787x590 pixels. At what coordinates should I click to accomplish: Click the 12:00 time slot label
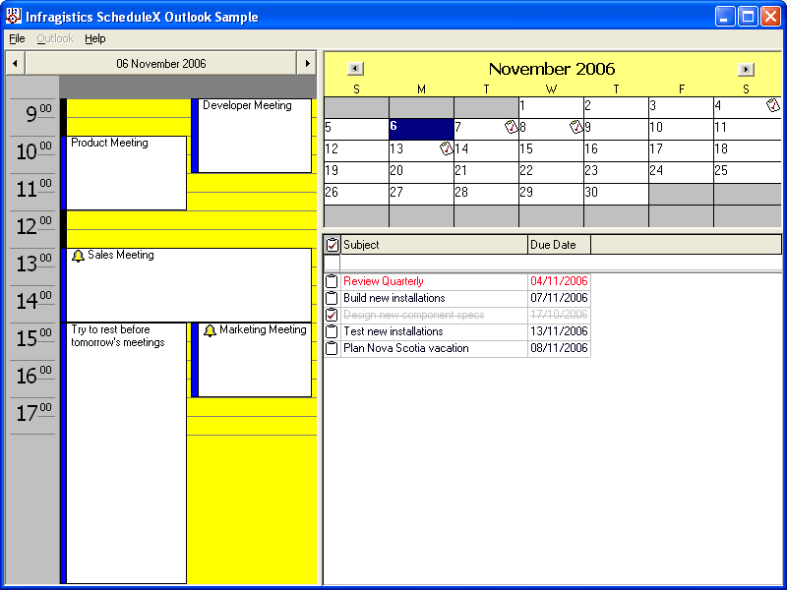(x=33, y=226)
